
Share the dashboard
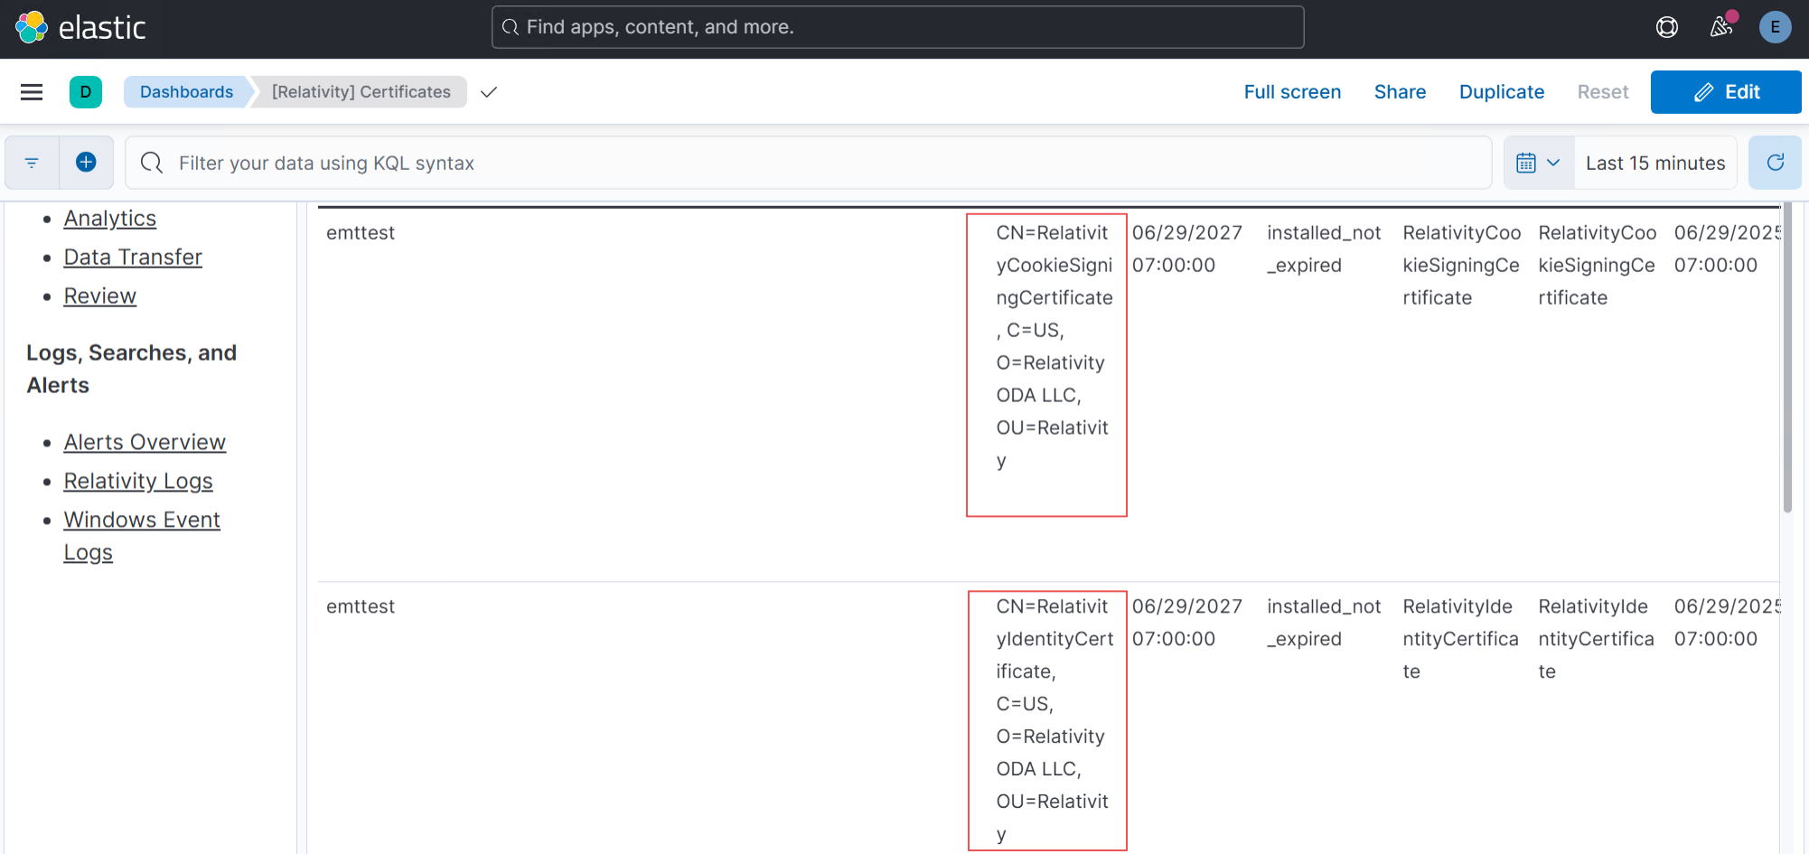coord(1399,92)
